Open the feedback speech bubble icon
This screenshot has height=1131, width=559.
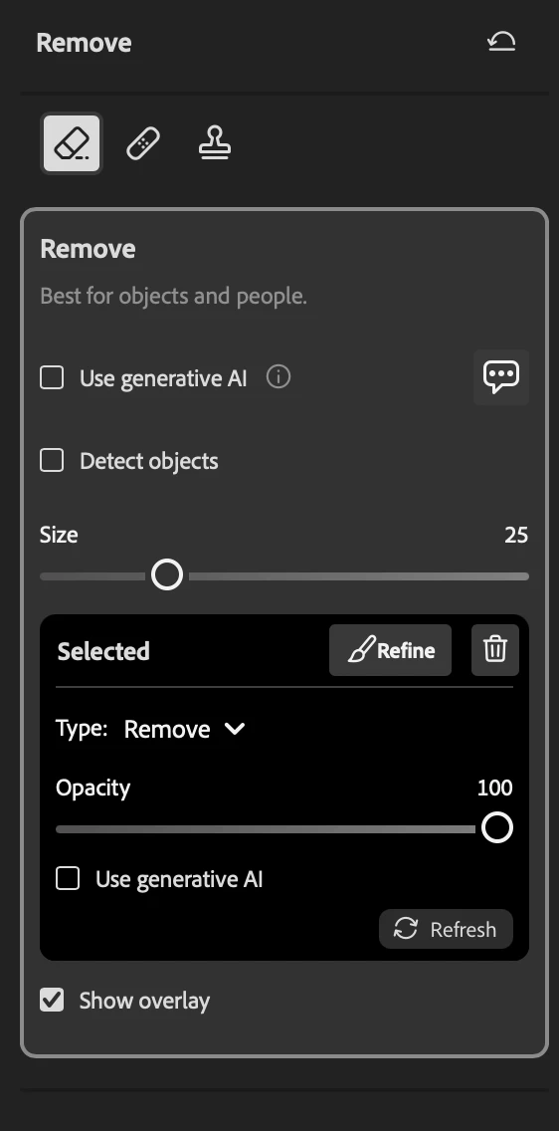pos(501,376)
